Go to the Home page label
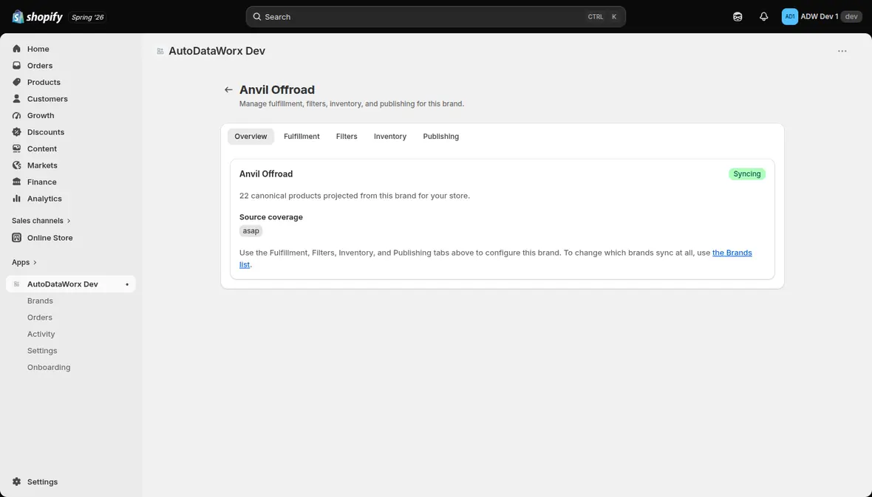This screenshot has height=497, width=872. coord(38,49)
